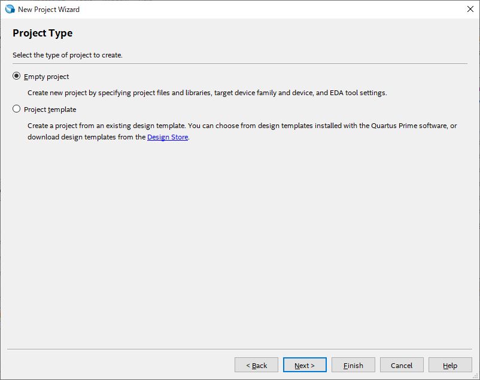
Task: Open the Design Store link
Action: [168, 137]
